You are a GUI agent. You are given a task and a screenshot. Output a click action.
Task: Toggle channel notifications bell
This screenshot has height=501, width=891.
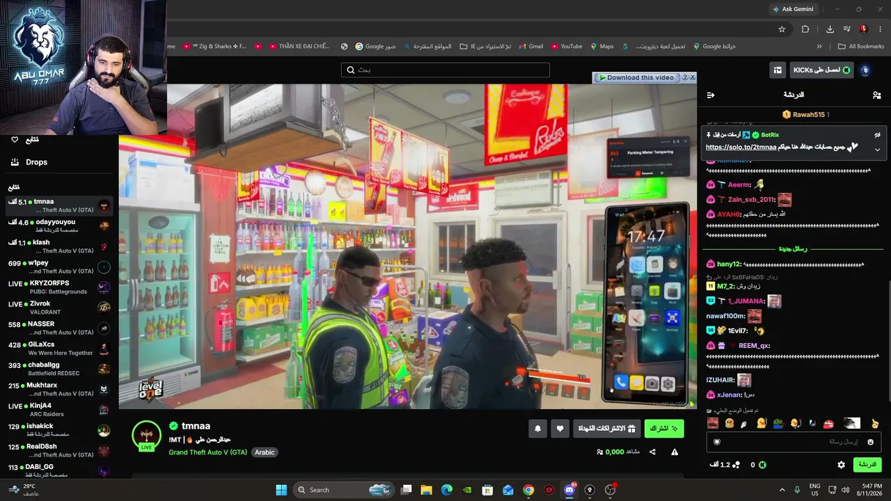[537, 429]
